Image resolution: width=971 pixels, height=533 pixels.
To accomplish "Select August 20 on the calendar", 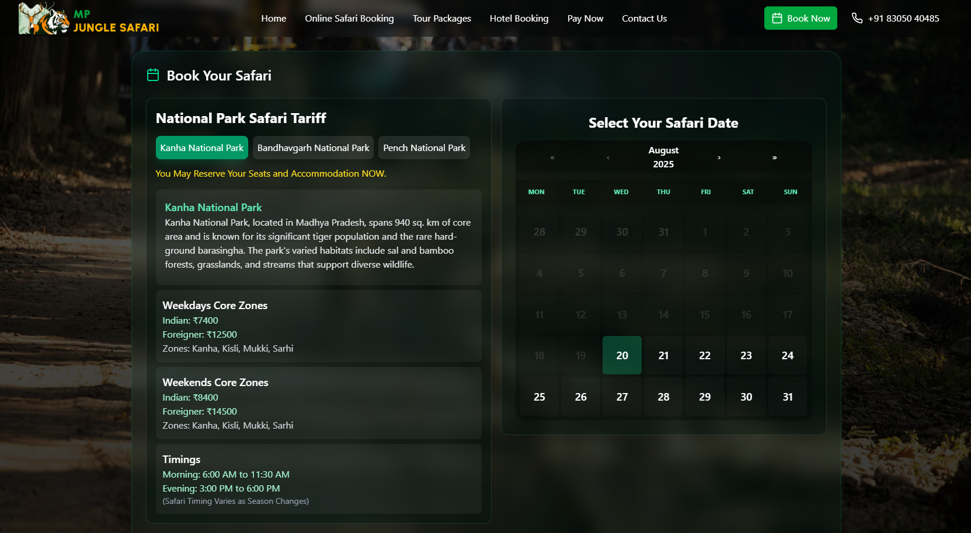I will [x=622, y=355].
